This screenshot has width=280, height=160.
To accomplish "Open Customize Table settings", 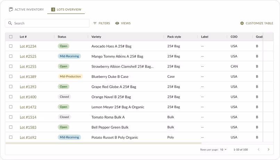I will (257, 23).
